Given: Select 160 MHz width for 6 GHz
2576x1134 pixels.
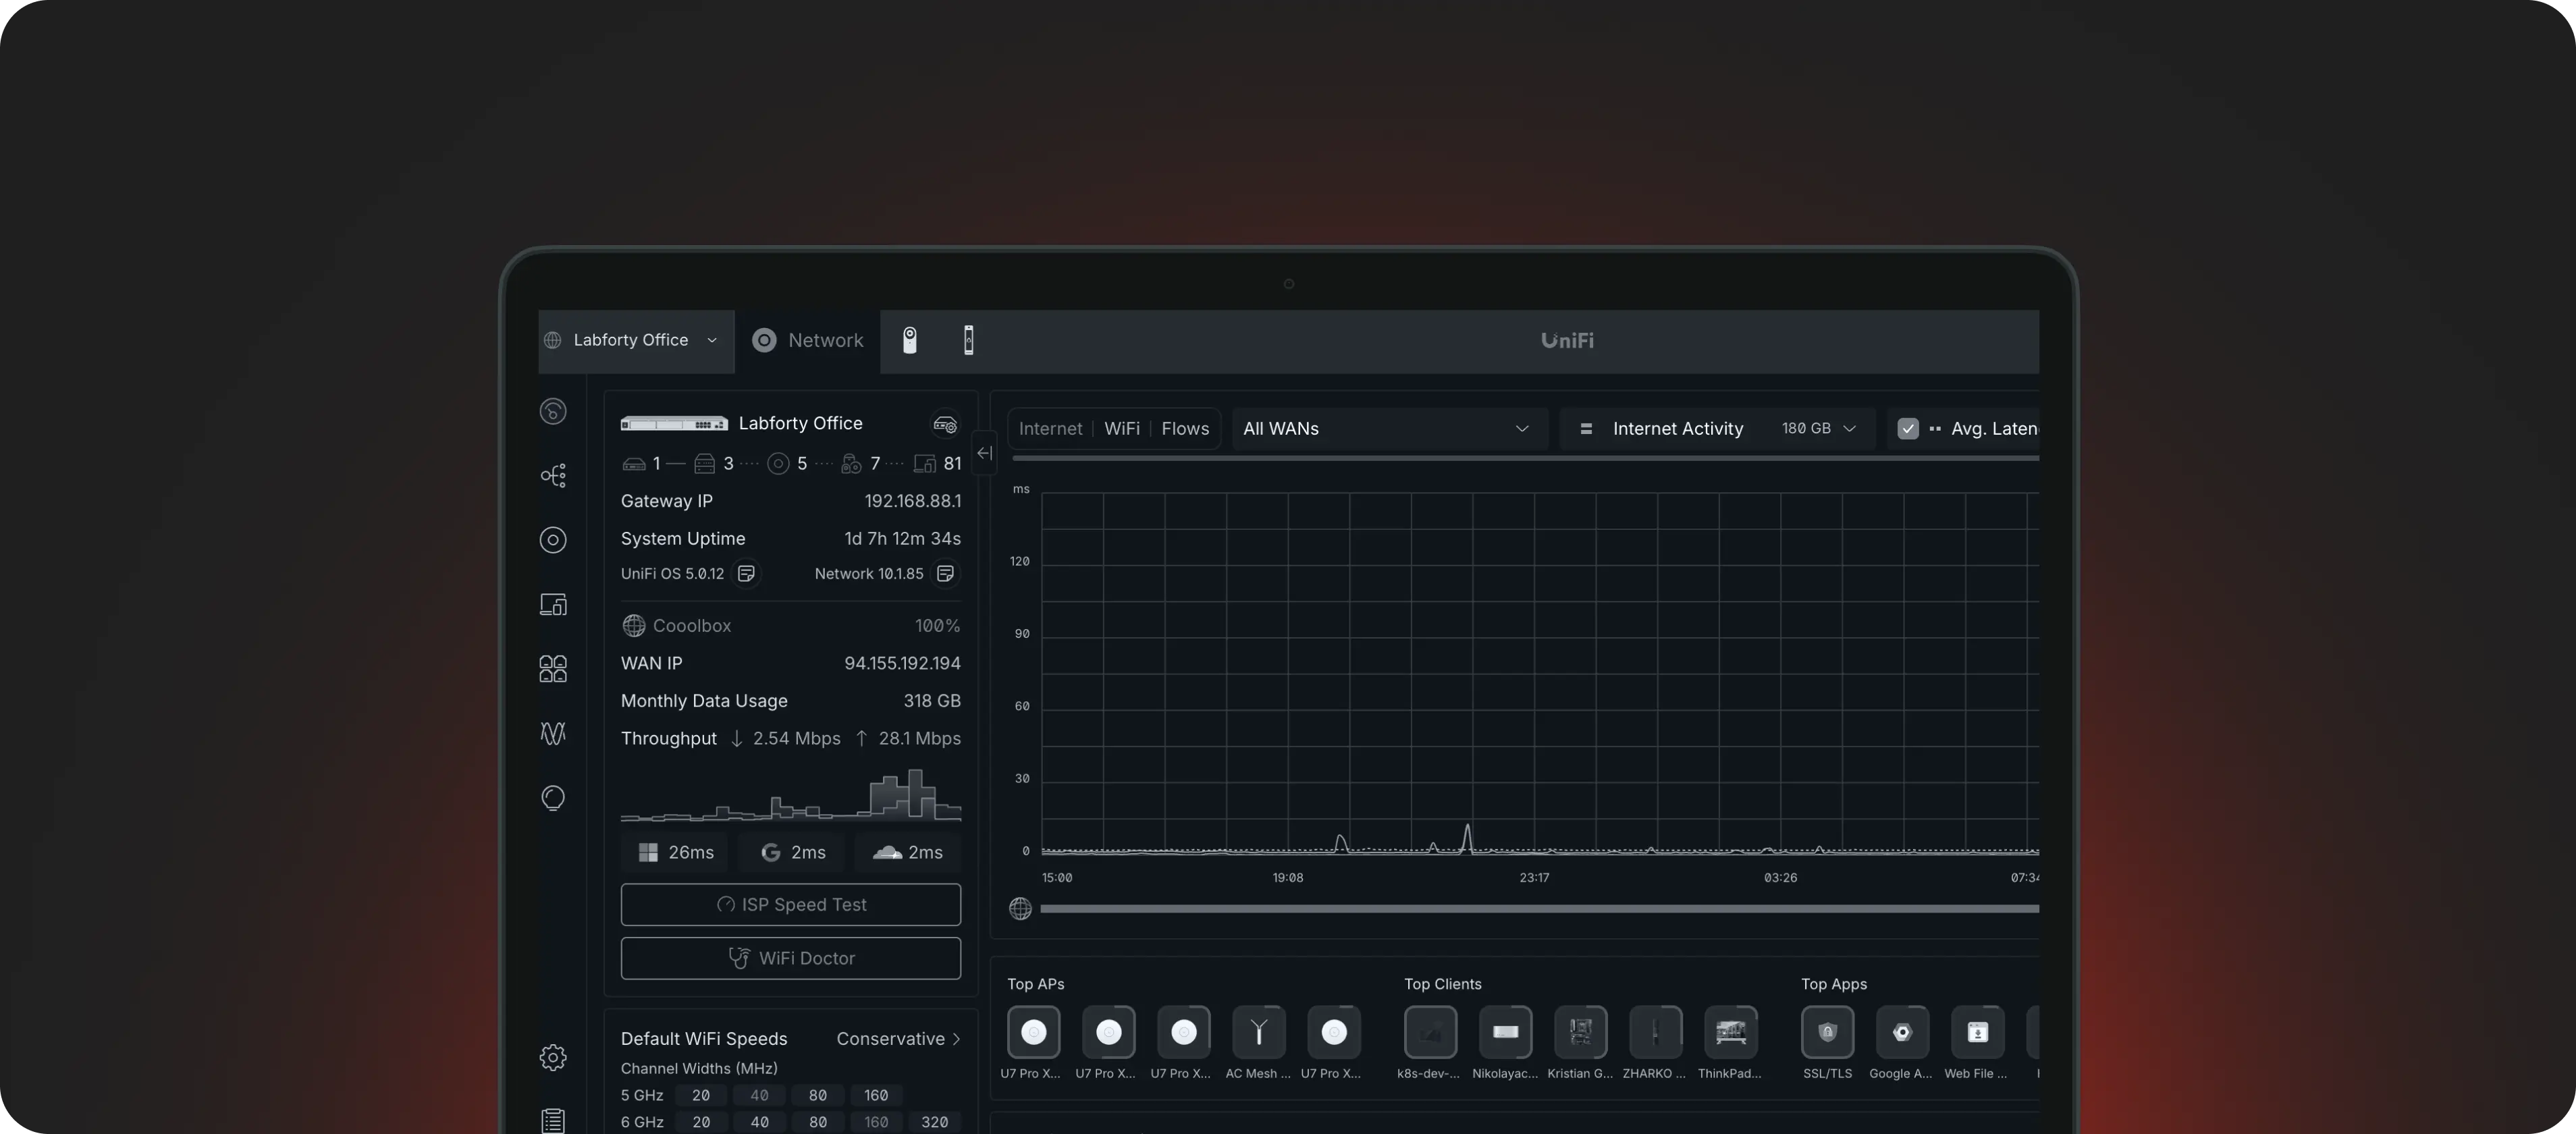Looking at the screenshot, I should [876, 1122].
